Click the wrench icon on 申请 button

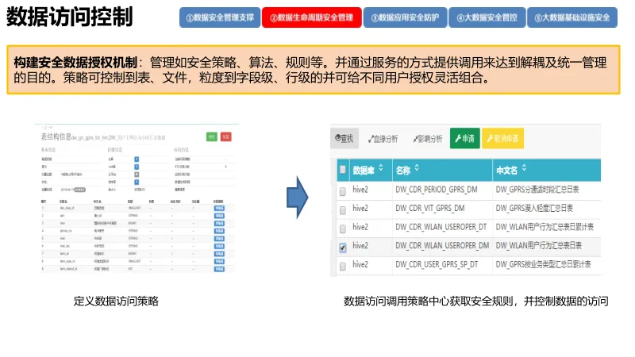point(458,138)
